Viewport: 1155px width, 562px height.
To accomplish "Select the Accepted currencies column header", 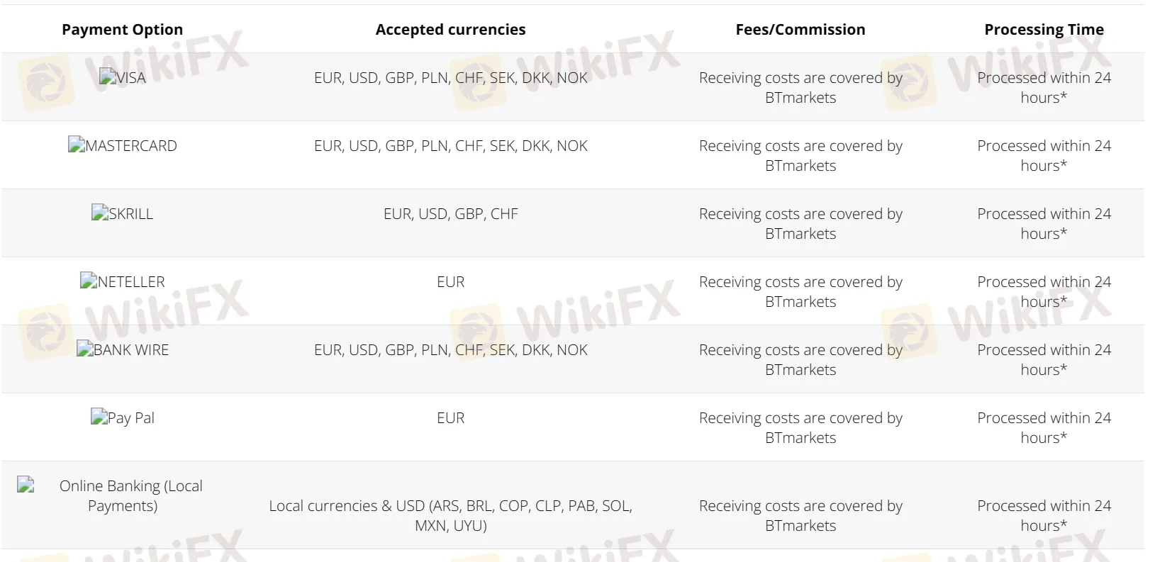I will tap(450, 30).
